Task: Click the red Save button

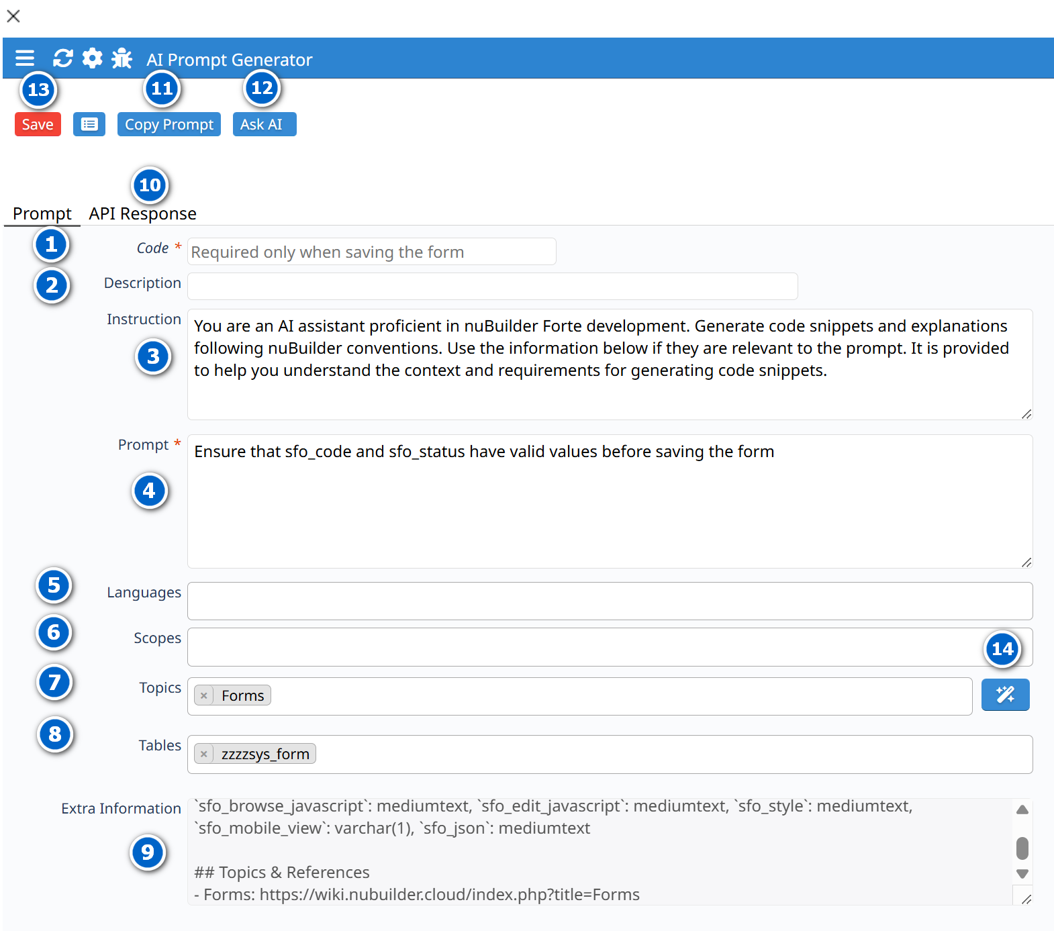Action: 38,124
